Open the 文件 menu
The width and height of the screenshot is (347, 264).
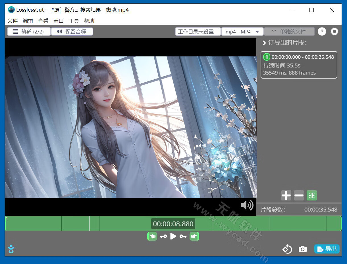(13, 21)
